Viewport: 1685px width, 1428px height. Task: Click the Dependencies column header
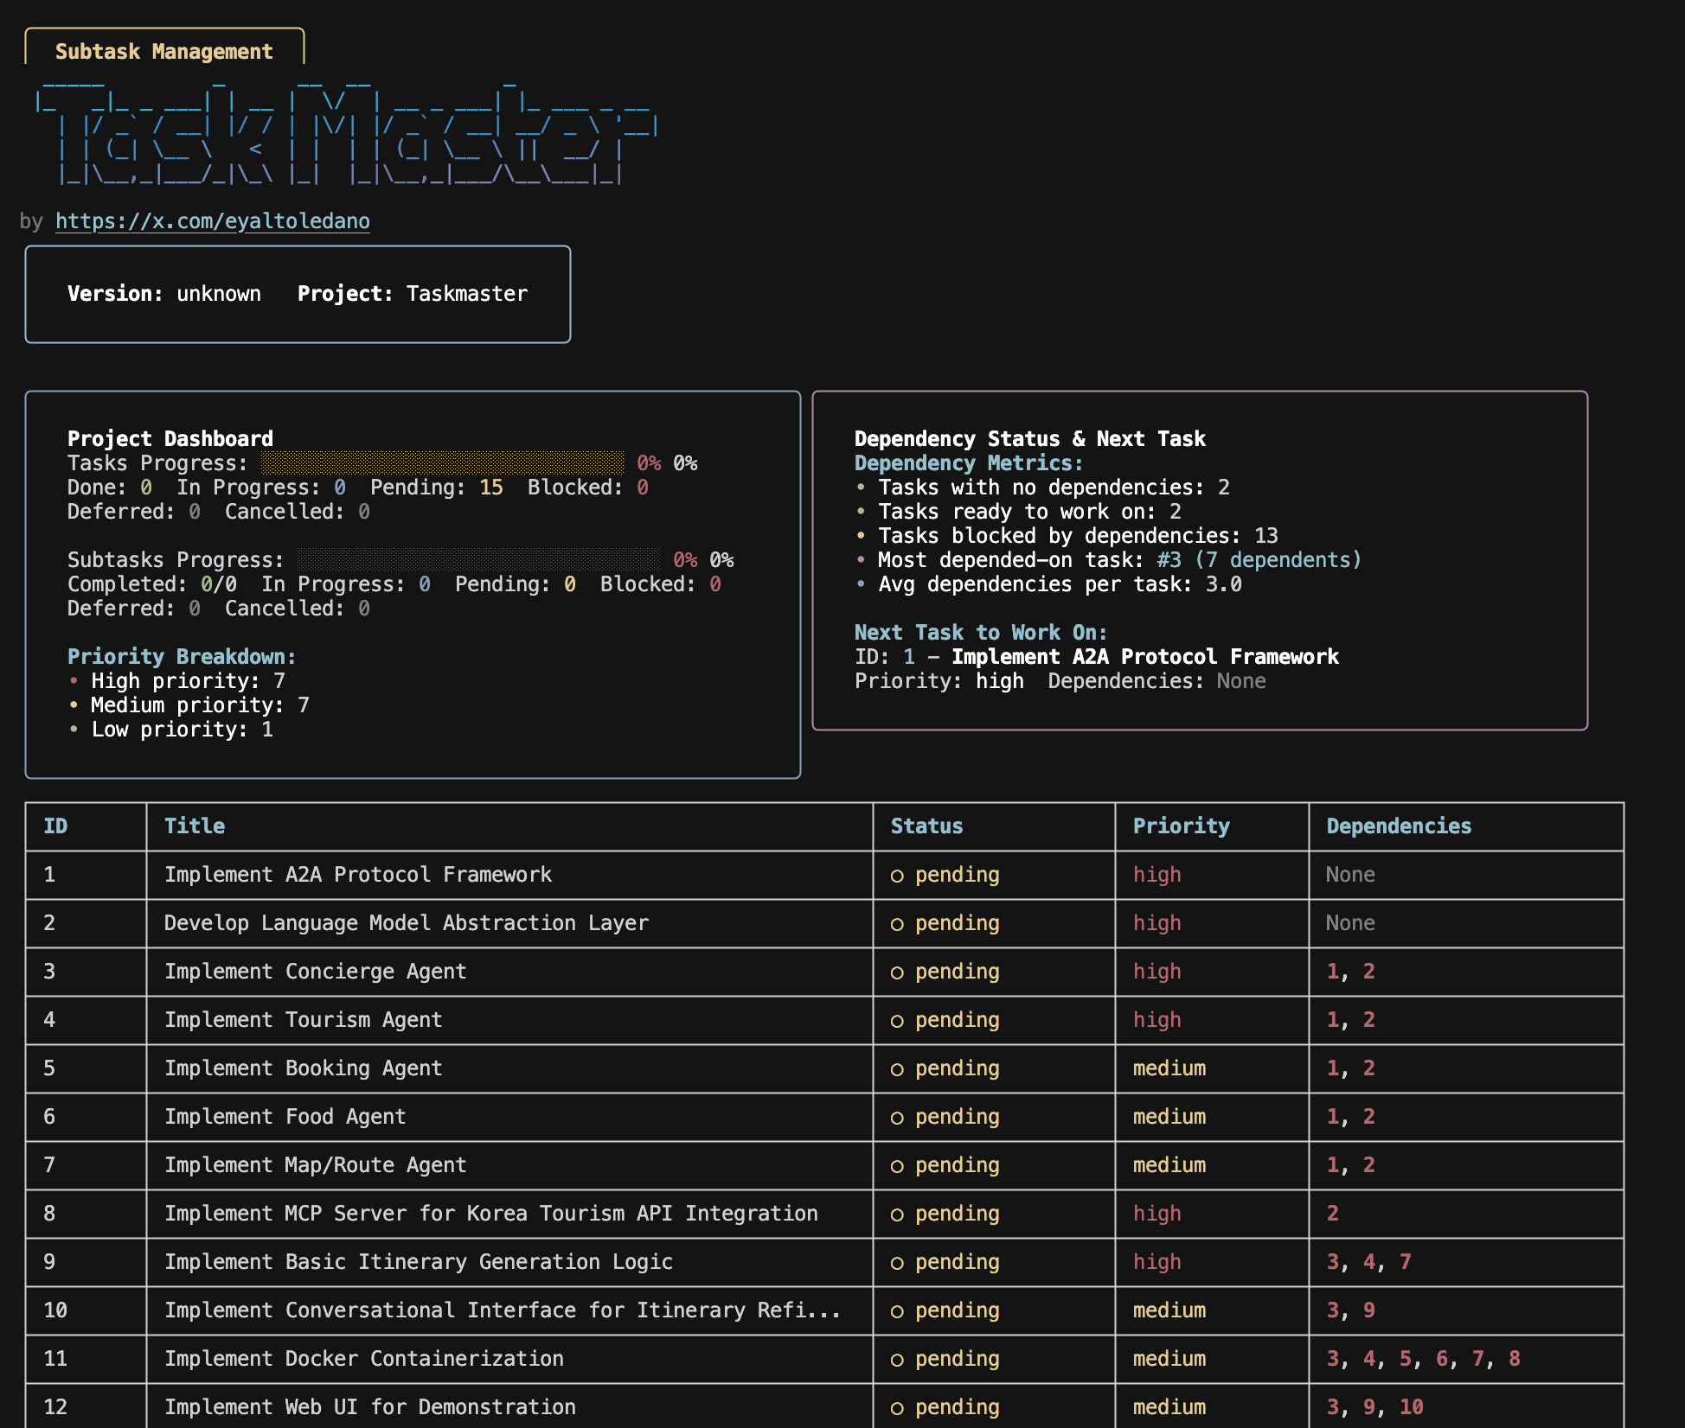(x=1398, y=826)
